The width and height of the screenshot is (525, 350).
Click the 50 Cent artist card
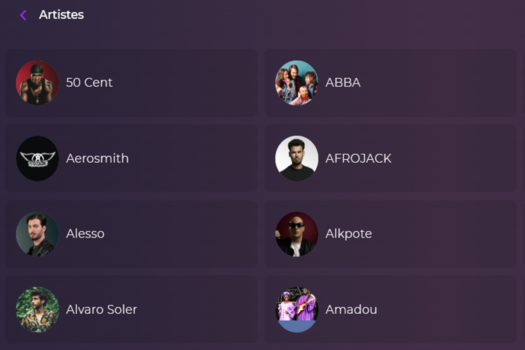131,82
